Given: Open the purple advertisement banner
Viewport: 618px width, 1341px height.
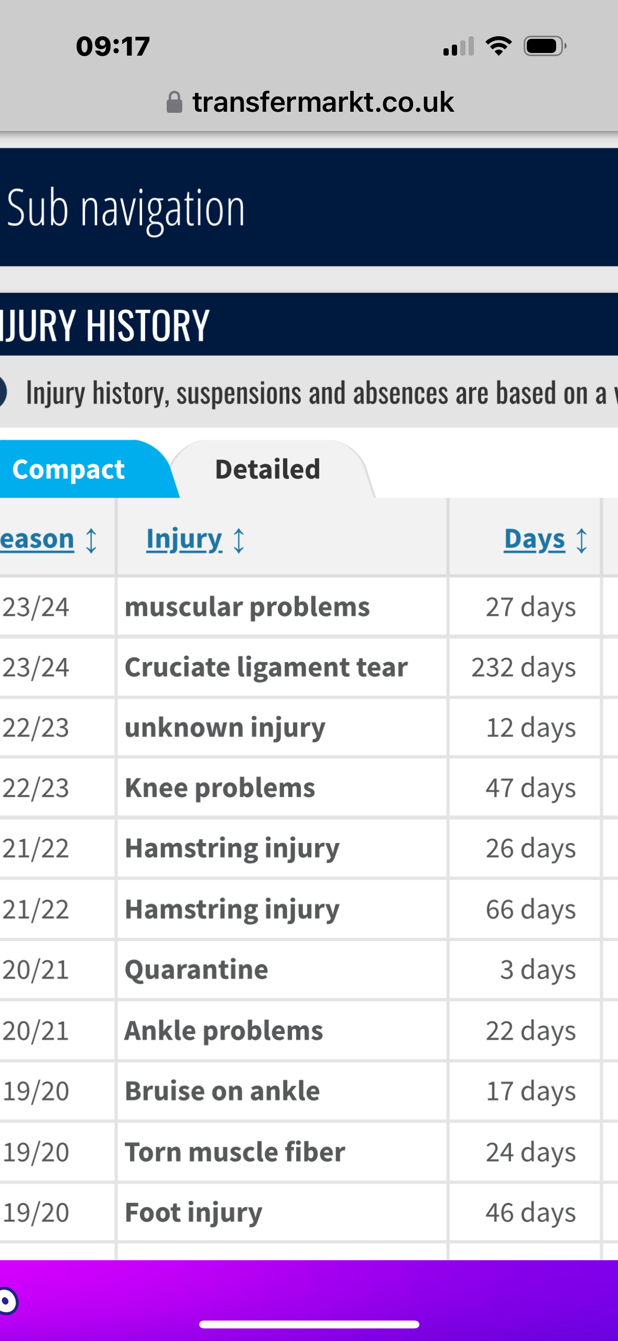Looking at the screenshot, I should pyautogui.click(x=309, y=1300).
